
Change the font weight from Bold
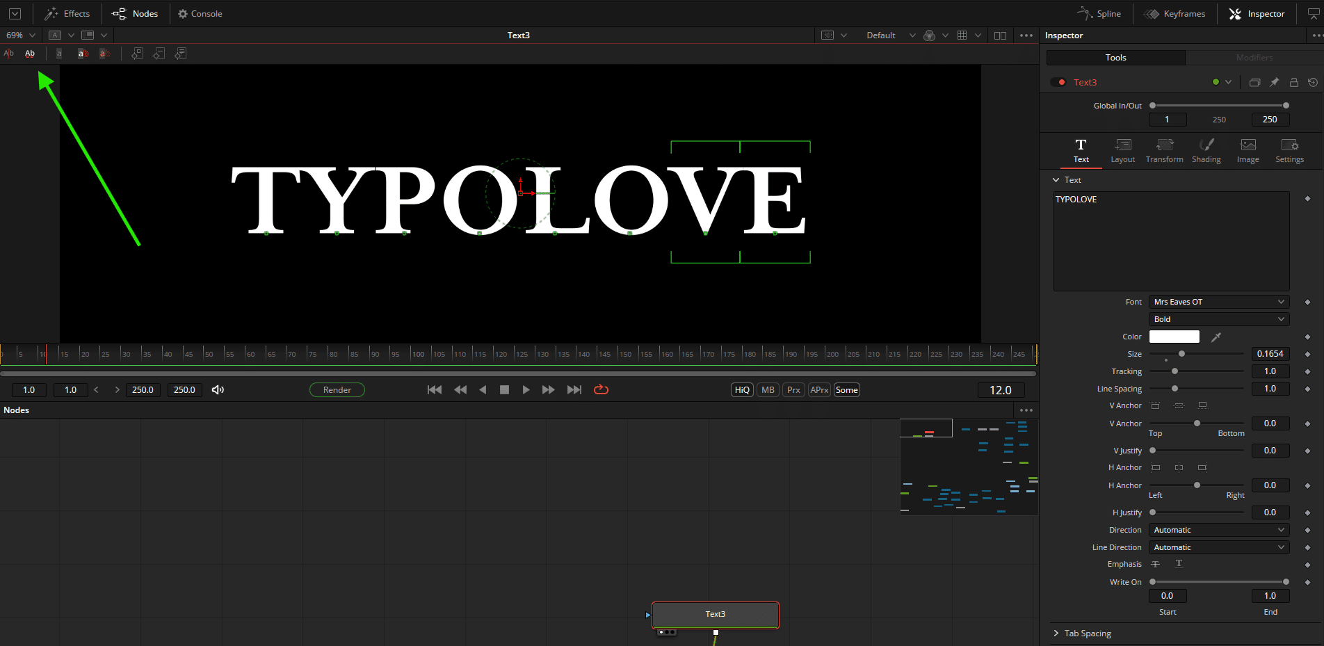pyautogui.click(x=1218, y=318)
